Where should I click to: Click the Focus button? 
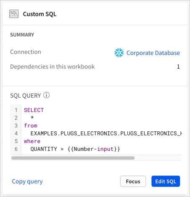(133, 181)
